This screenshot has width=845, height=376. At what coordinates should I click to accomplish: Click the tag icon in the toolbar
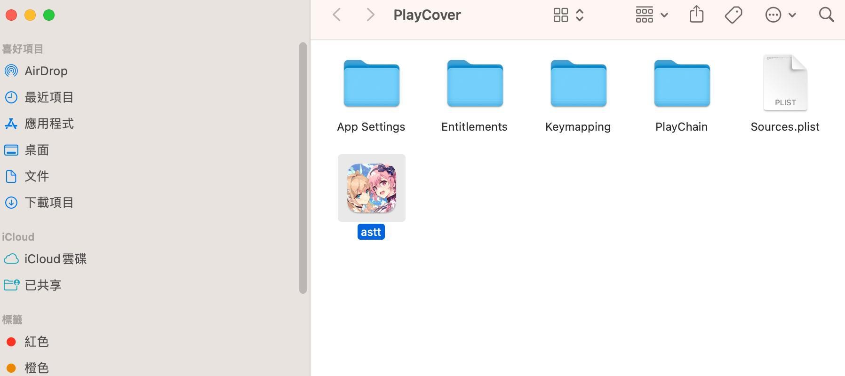pyautogui.click(x=733, y=15)
